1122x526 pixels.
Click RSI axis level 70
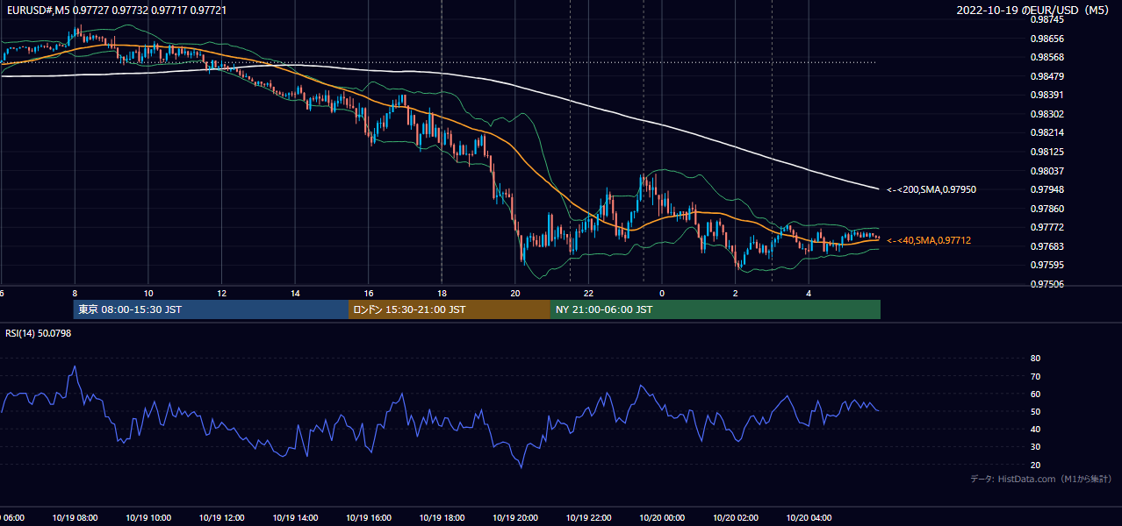(1035, 376)
